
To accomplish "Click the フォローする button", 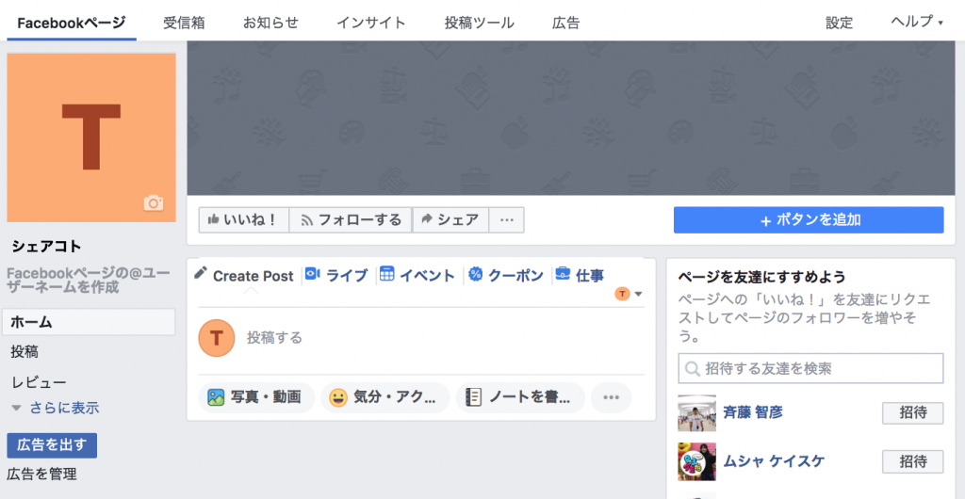I will [351, 220].
